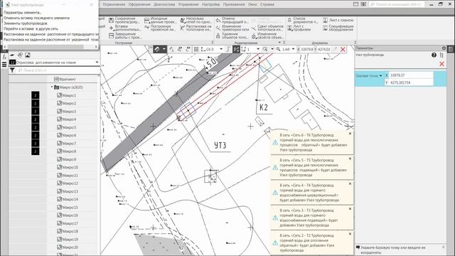This screenshot has height=256, width=455.
Task: Click Удаление объектов топоплана icon
Action: pyautogui.click(x=218, y=36)
